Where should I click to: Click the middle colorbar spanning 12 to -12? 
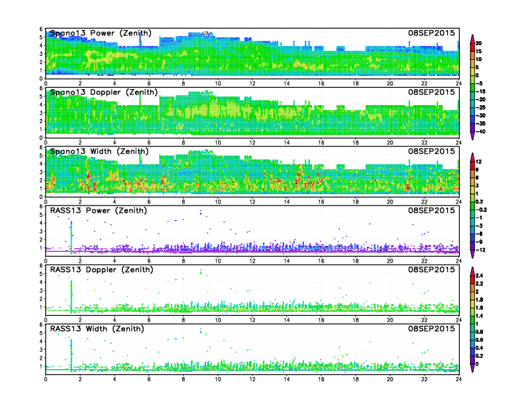pyautogui.click(x=472, y=205)
